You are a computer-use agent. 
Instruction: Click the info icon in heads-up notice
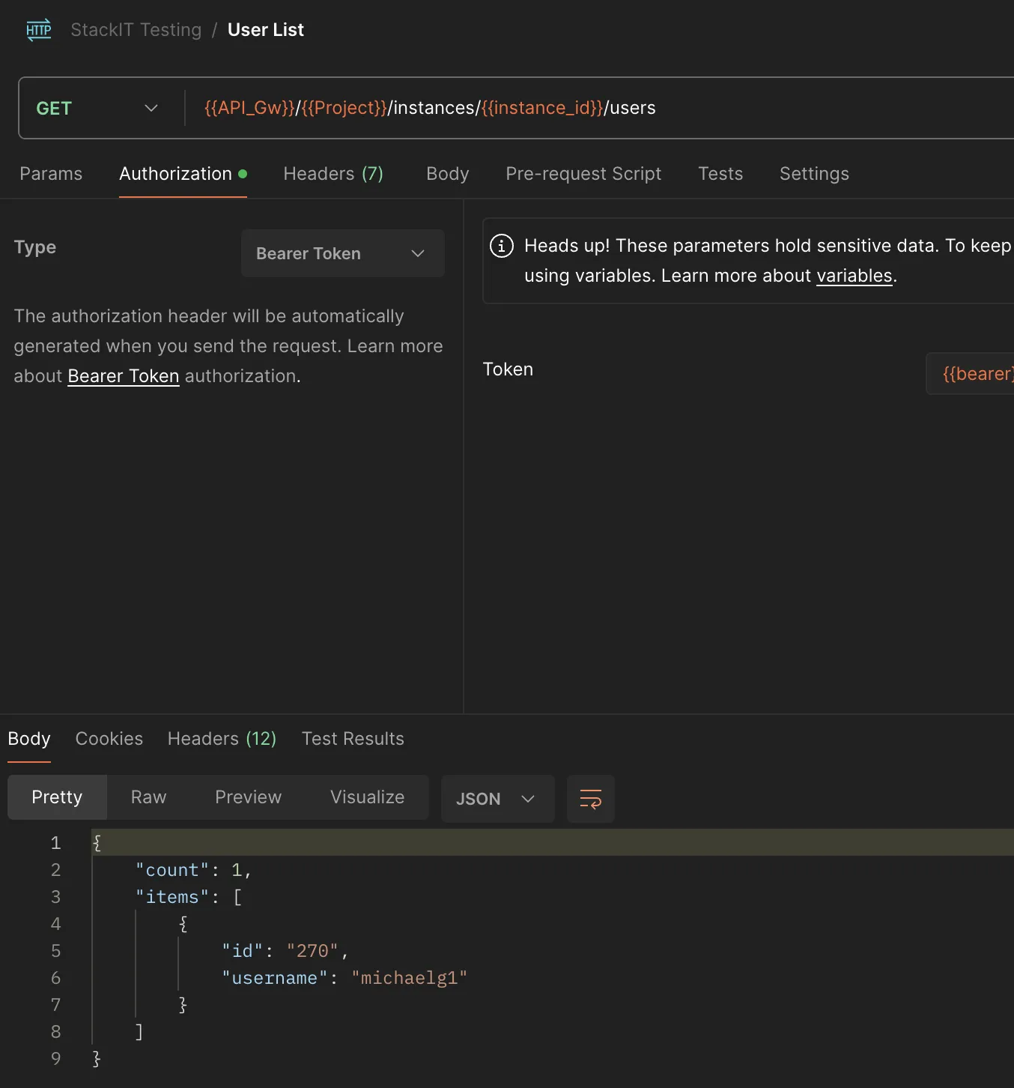(x=502, y=246)
